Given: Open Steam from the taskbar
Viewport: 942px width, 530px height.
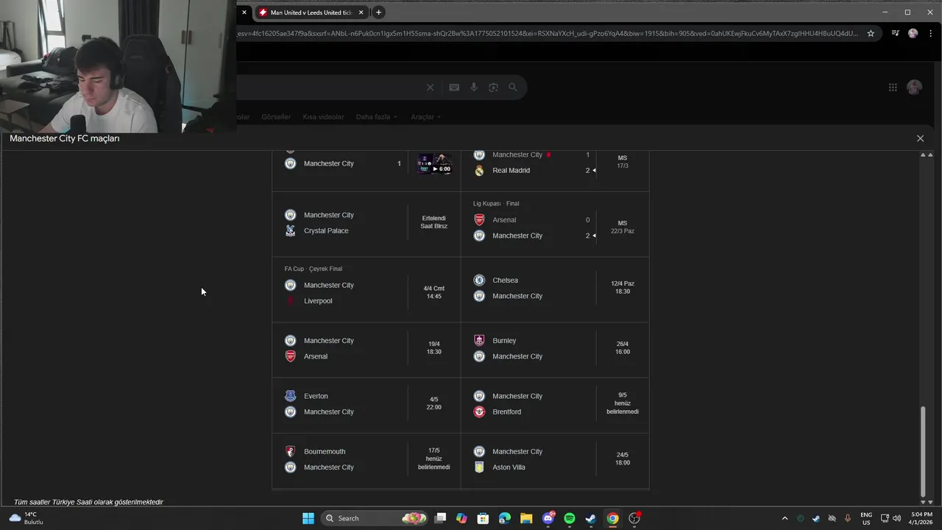Looking at the screenshot, I should pyautogui.click(x=591, y=518).
